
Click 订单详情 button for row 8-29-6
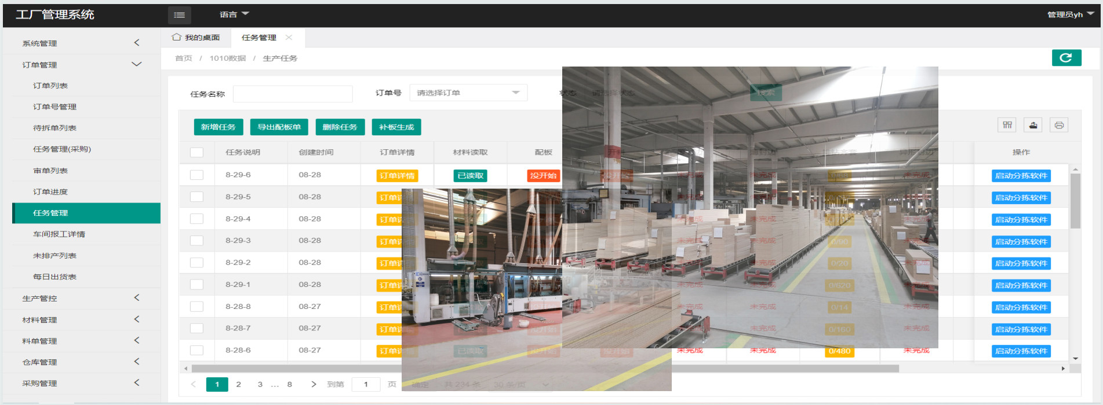(397, 176)
